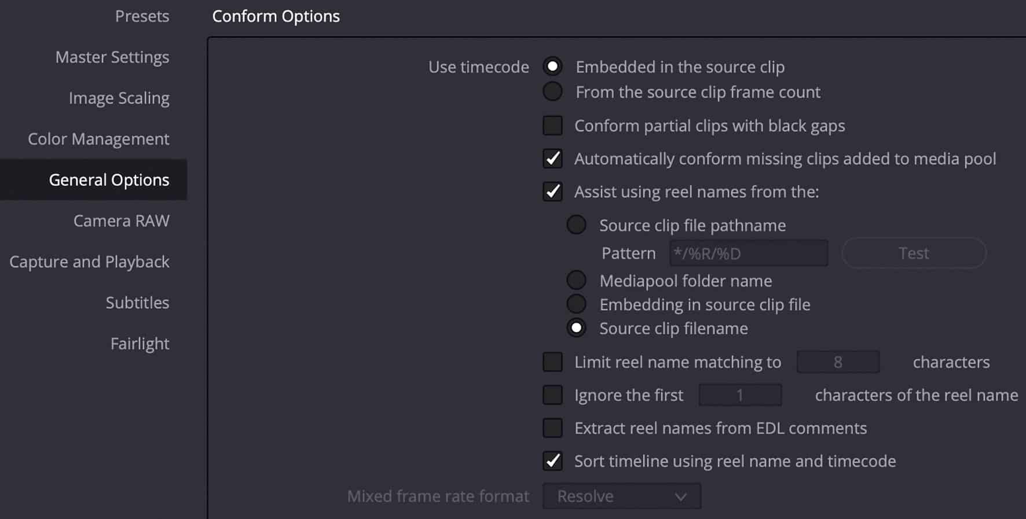Screen dimensions: 1026x519
Task: Open the Mixed frame rate format dropdown
Action: point(621,496)
